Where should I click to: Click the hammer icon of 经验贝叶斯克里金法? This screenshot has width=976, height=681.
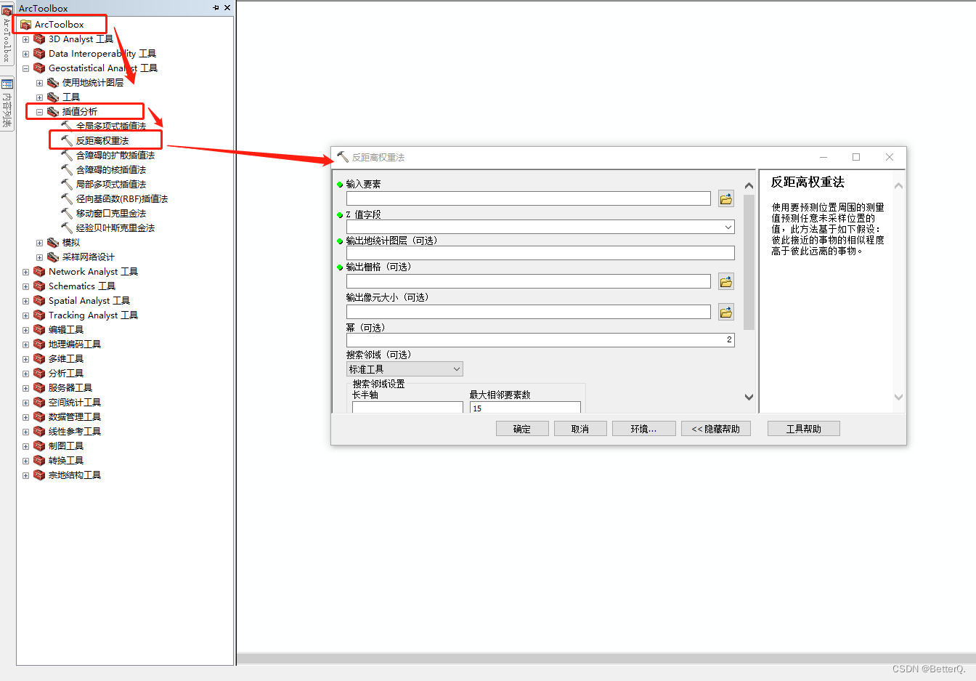(x=67, y=228)
